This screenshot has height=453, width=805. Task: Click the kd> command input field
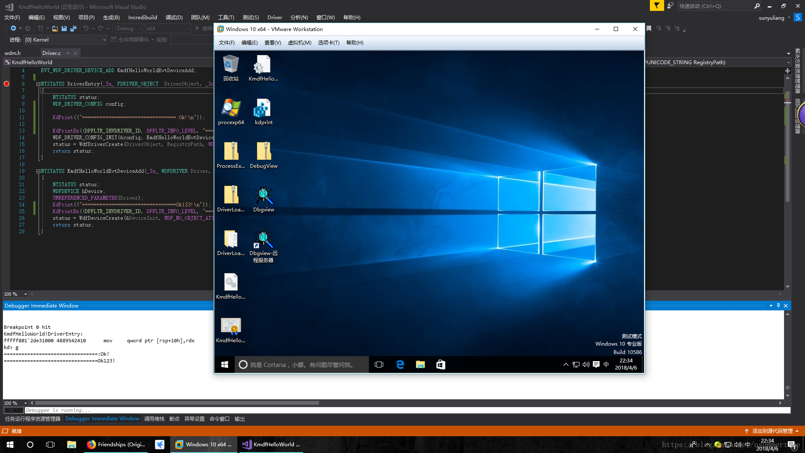(x=408, y=410)
